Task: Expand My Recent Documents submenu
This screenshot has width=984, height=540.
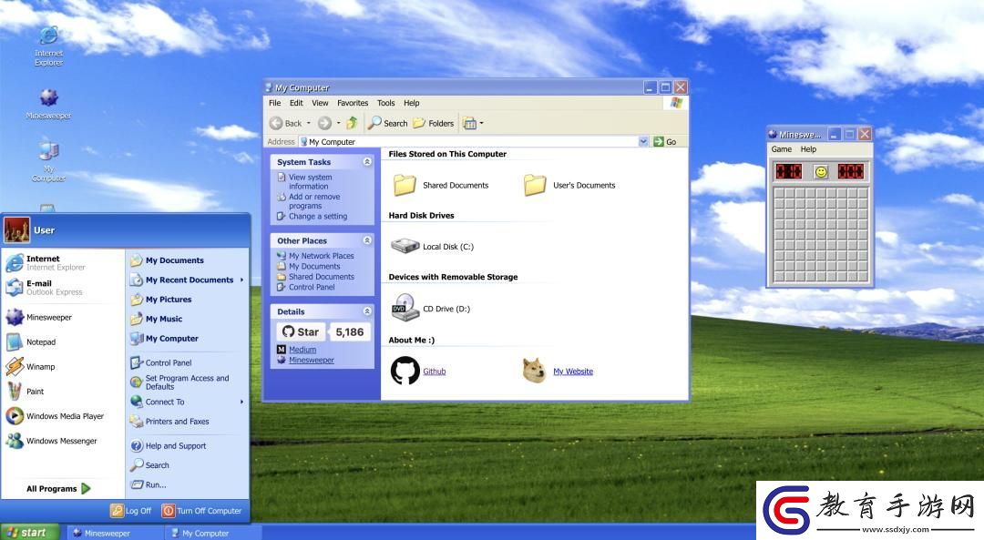Action: pos(187,280)
